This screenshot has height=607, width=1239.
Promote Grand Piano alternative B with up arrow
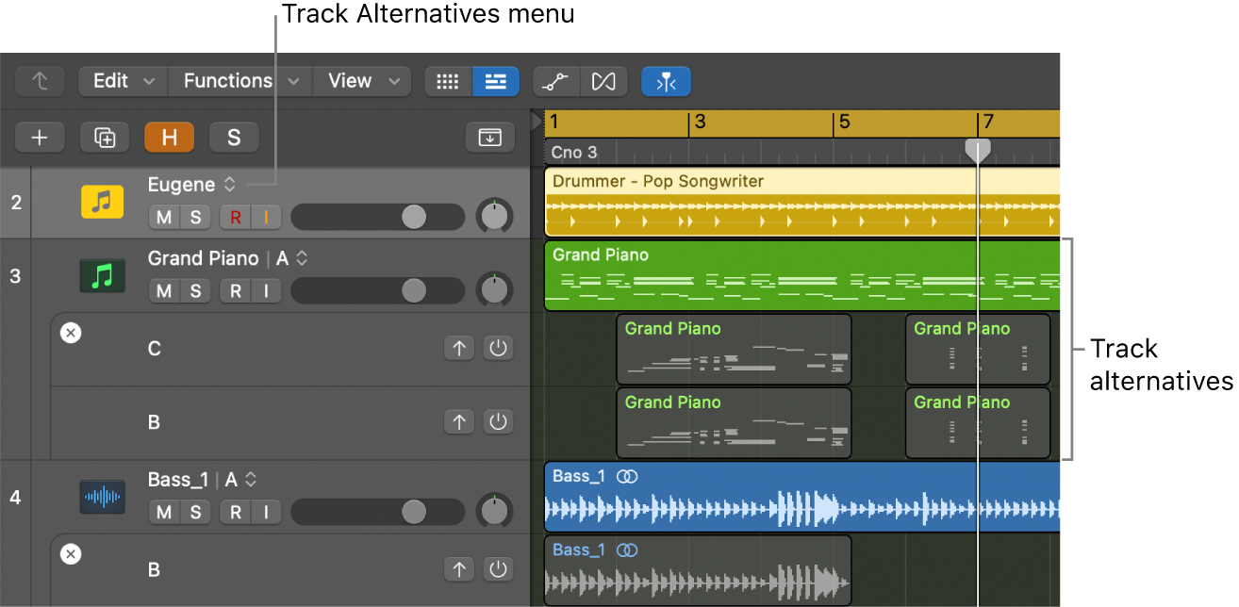pos(459,422)
